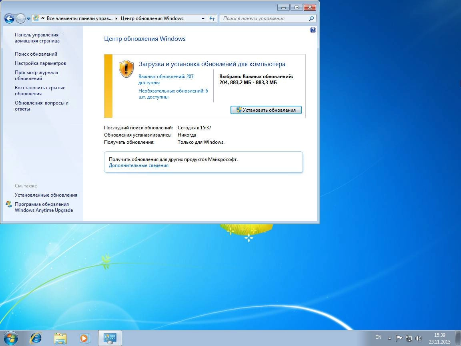
Task: Maximize the Windows Update window
Action: (297, 8)
